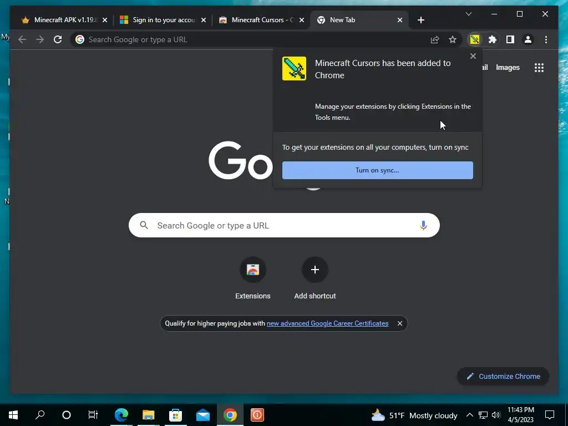Open the weather widget showing 51°F
This screenshot has height=426, width=568.
414,415
